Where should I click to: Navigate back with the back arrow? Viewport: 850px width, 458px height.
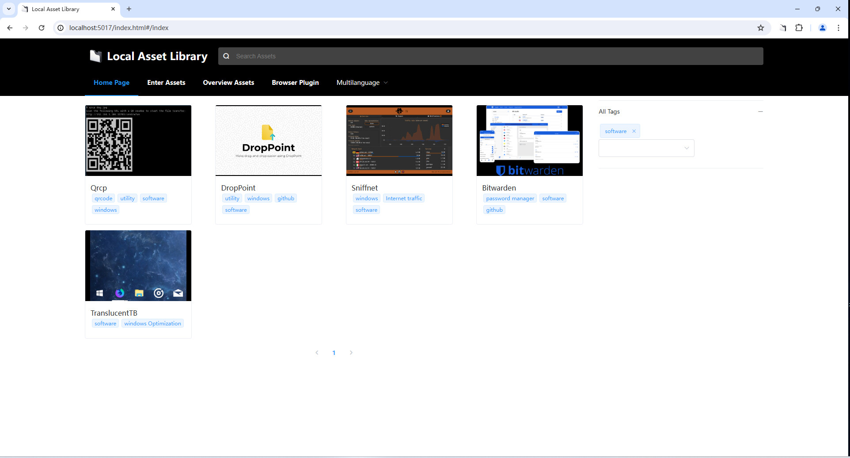click(10, 27)
